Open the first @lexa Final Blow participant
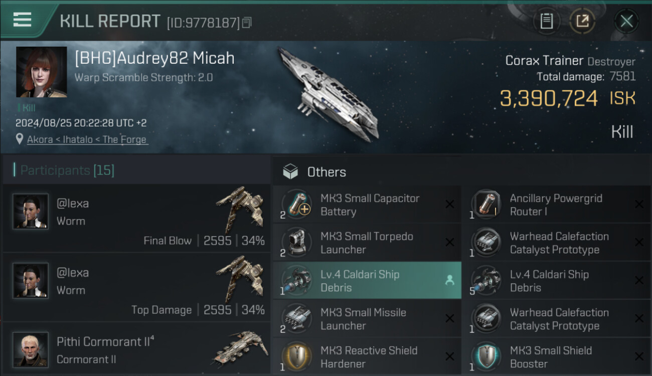 point(135,218)
